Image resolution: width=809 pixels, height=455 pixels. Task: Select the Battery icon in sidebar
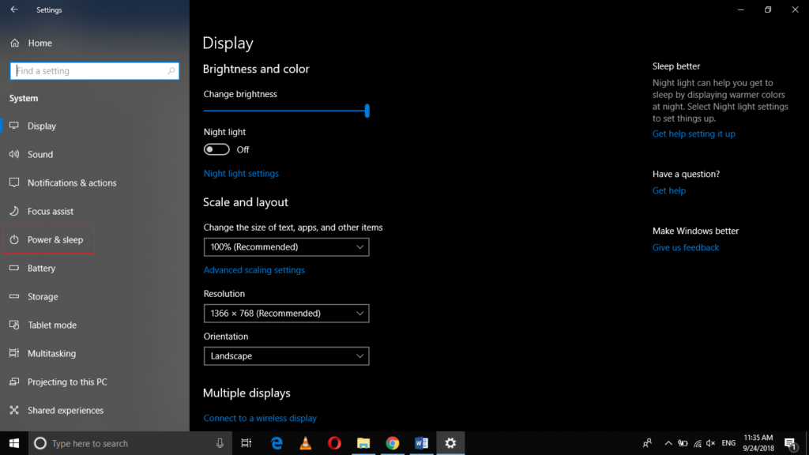point(13,268)
